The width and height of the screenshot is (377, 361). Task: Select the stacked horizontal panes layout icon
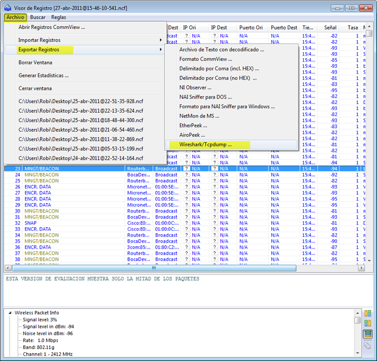368,334
